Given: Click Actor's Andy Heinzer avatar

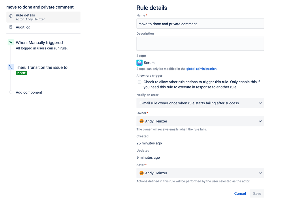Looking at the screenshot, I should coord(142,173).
